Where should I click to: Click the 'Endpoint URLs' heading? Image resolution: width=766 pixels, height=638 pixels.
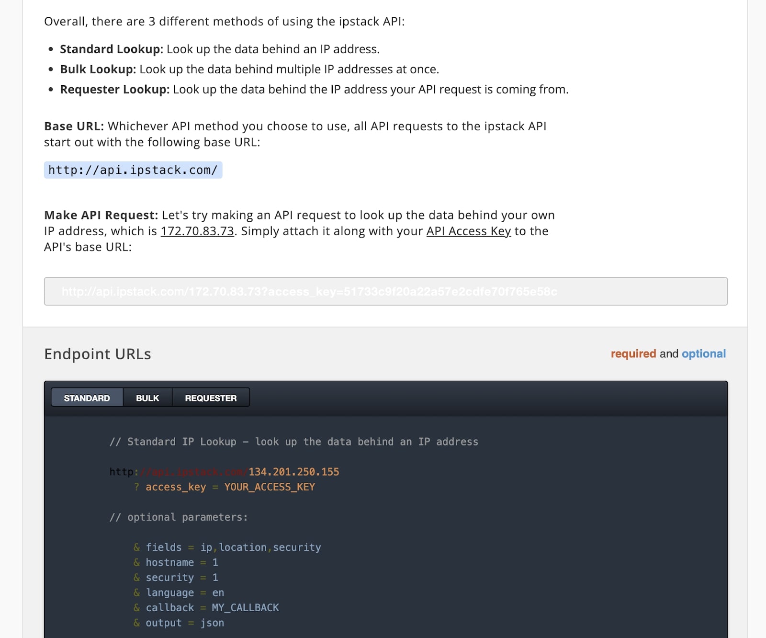[98, 354]
